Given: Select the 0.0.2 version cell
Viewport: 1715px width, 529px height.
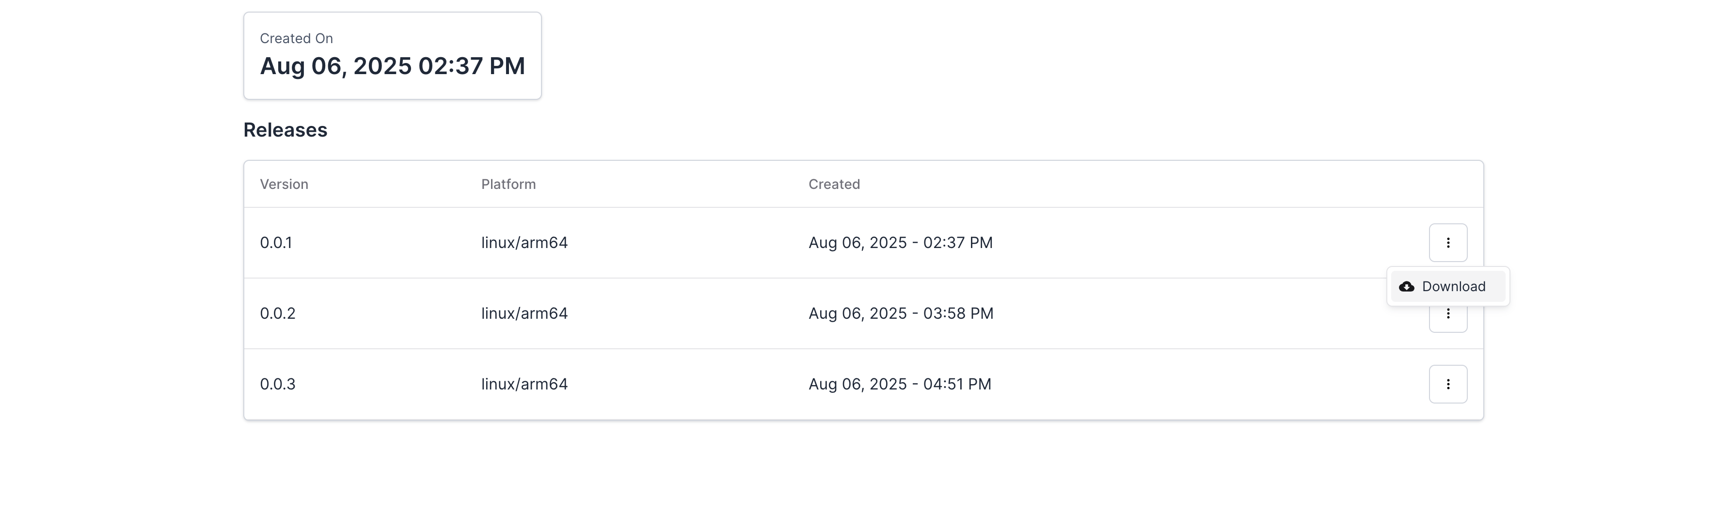Looking at the screenshot, I should [278, 313].
